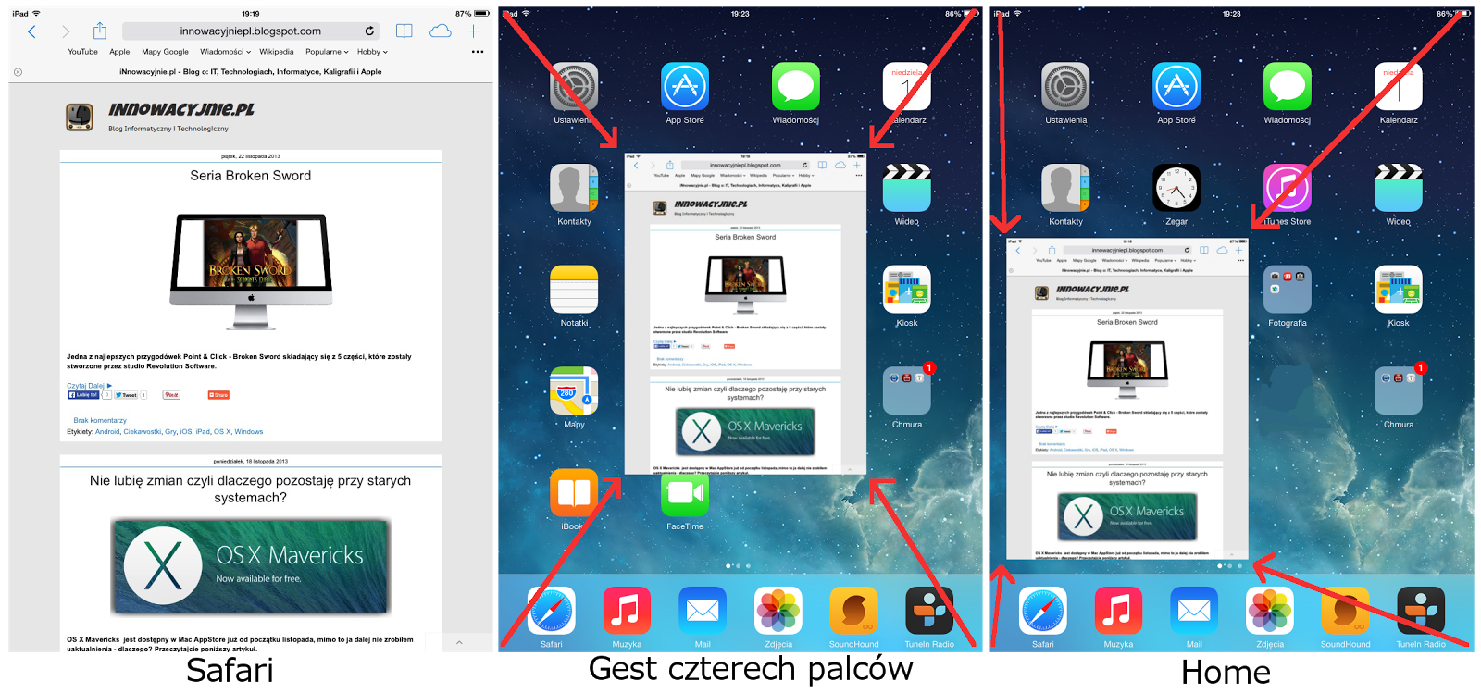Open Zdjęcia in the Gest czterech palców dock
The image size is (1481, 693).
(778, 611)
